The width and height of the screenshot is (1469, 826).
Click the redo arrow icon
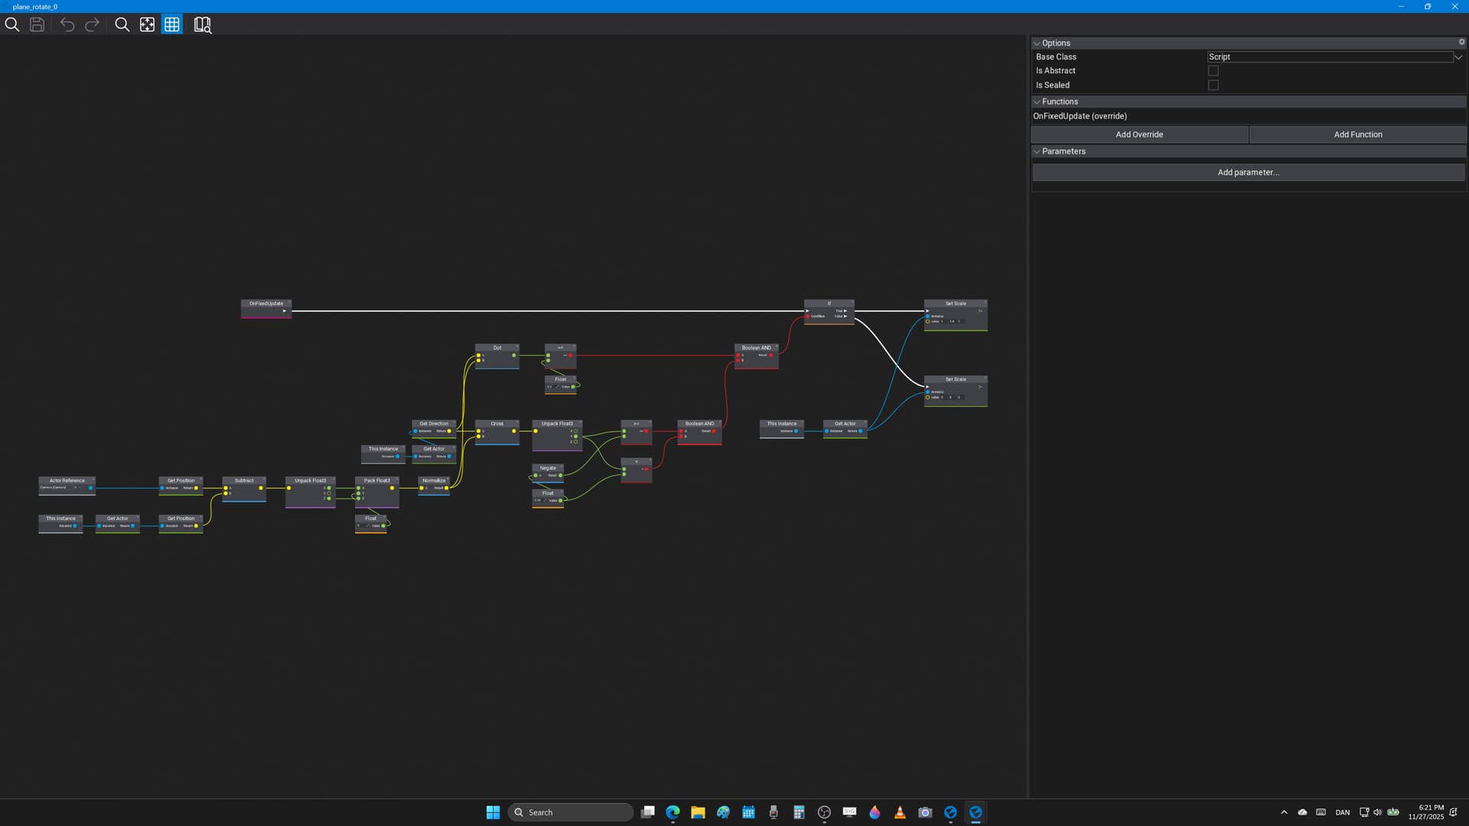92,24
